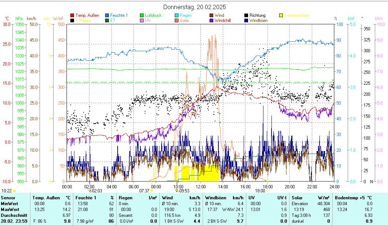Click the MaxWert row label
Image resolution: width=388 pixels, height=226 pixels.
10,210
